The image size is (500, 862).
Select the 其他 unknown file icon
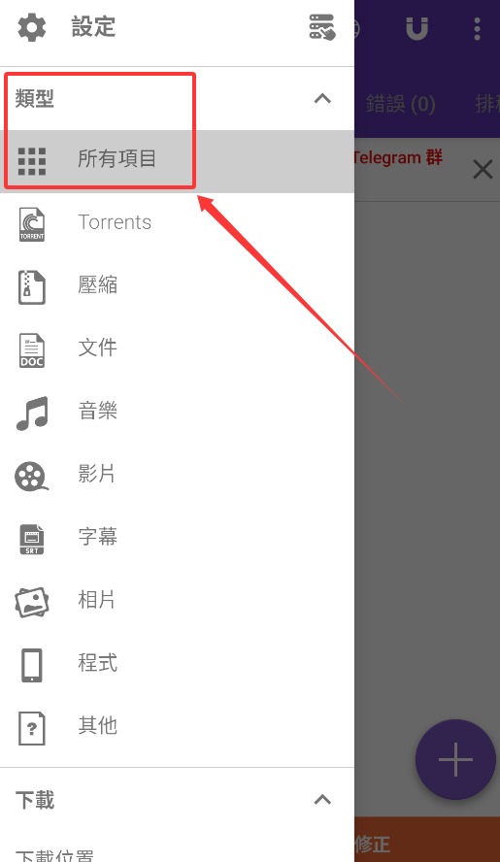pos(32,728)
